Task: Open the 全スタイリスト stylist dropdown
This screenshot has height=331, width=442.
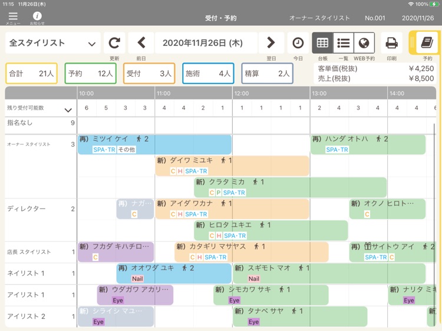Action: pos(52,43)
